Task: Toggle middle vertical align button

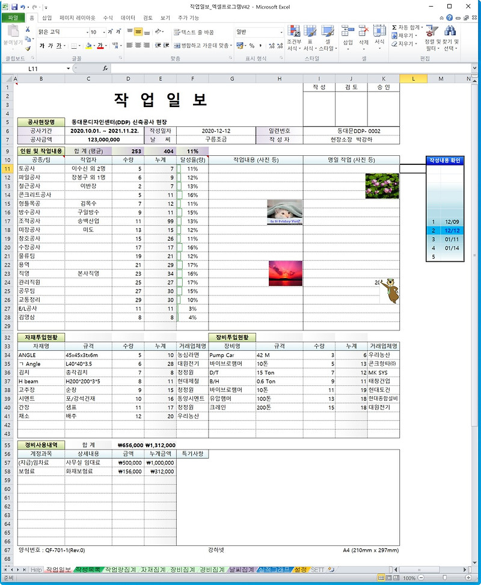Action: pyautogui.click(x=138, y=32)
